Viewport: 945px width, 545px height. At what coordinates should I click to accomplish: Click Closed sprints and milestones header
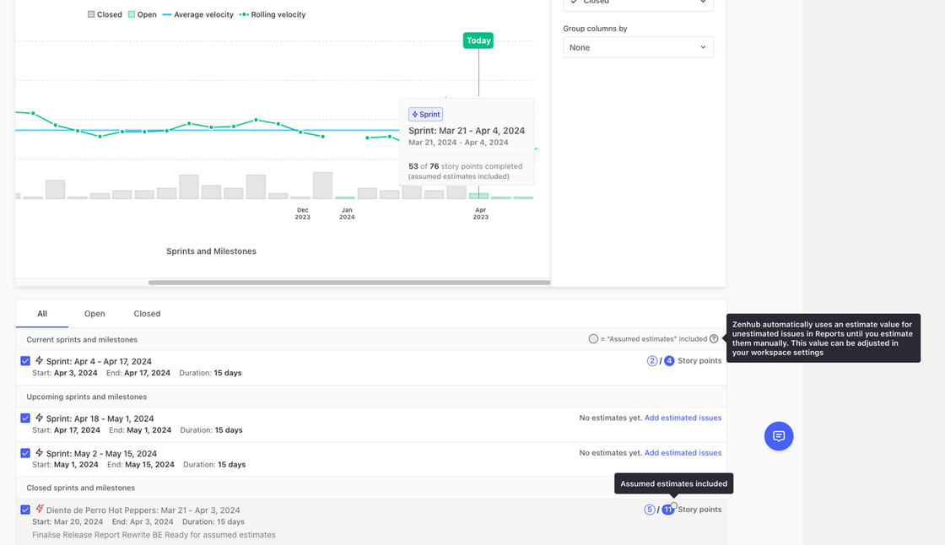tap(81, 488)
